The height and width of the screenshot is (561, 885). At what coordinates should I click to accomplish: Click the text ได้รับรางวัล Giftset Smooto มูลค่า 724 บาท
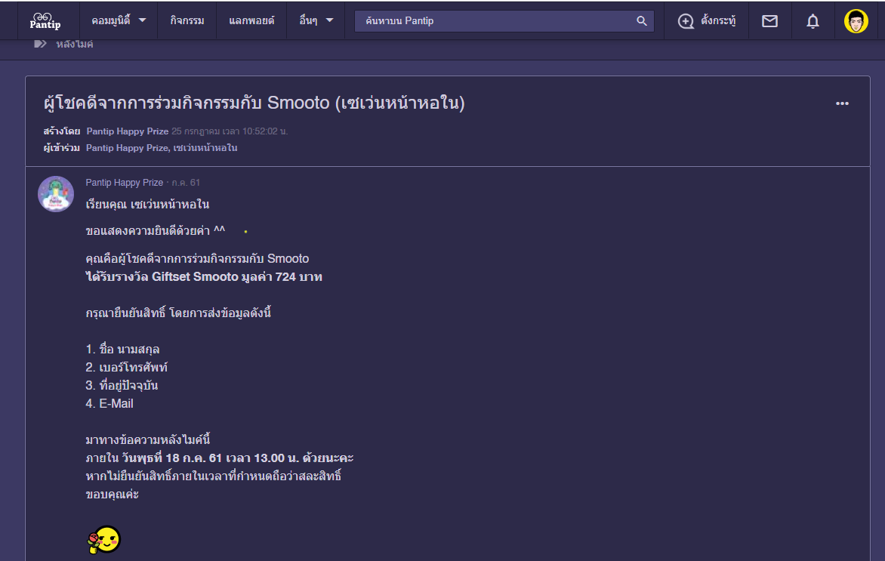click(x=204, y=276)
